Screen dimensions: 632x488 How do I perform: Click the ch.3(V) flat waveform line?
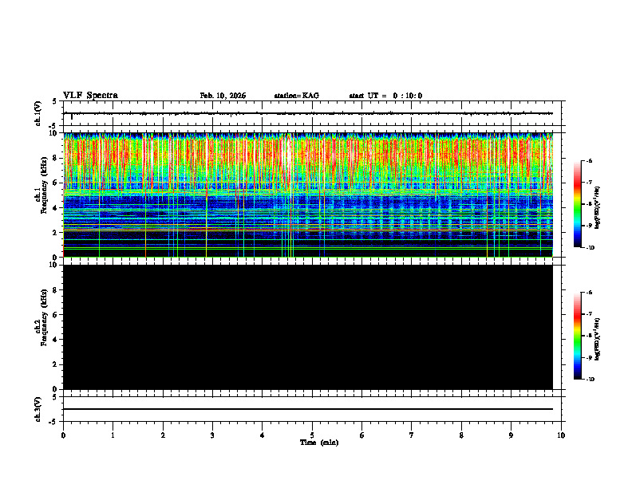(x=308, y=409)
